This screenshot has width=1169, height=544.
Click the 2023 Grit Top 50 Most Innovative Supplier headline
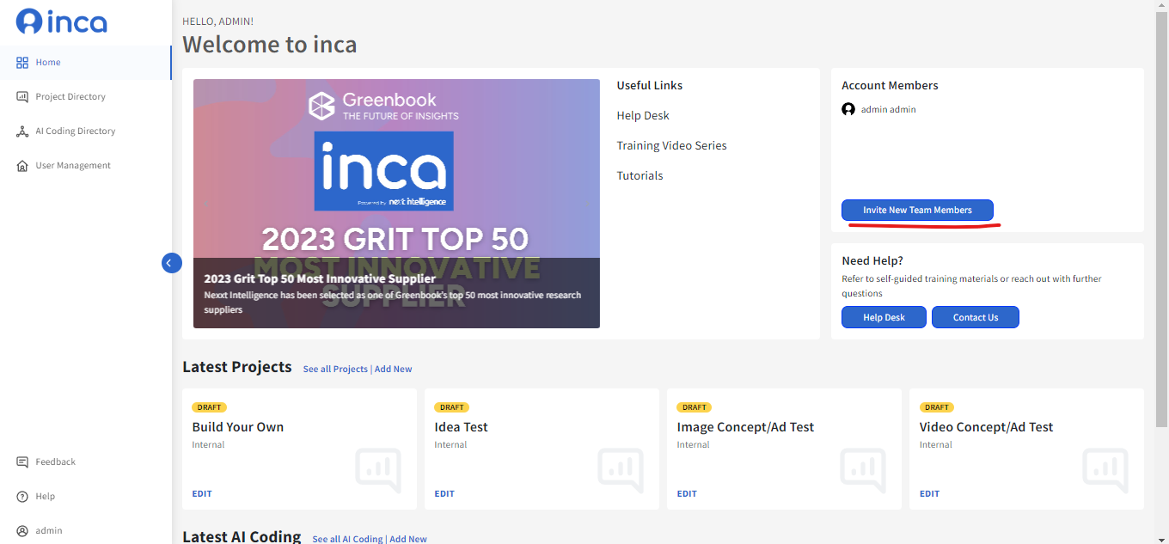tap(320, 278)
